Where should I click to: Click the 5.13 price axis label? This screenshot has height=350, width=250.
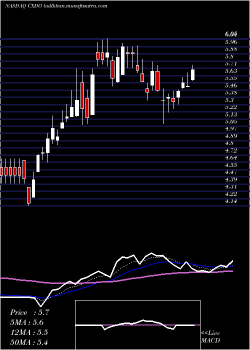231,114
